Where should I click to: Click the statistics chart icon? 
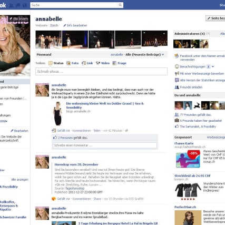click(177, 80)
